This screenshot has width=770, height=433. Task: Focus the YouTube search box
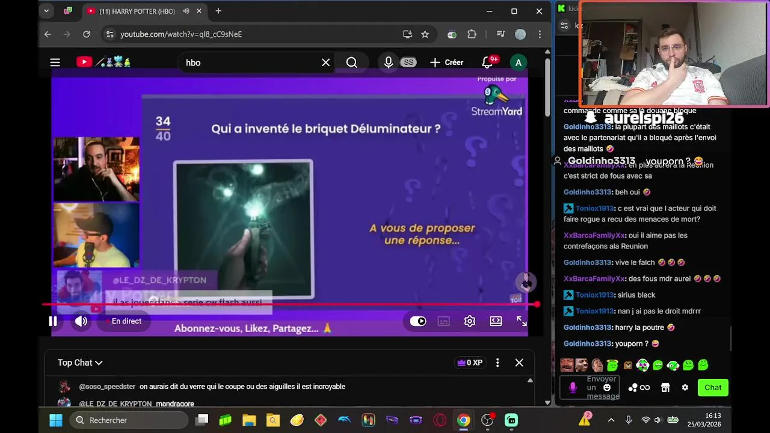250,63
